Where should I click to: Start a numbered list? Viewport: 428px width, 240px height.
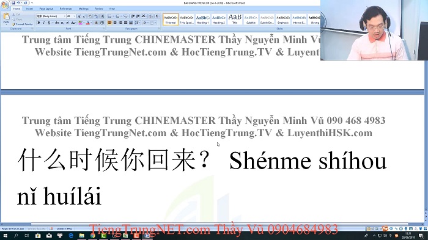(117, 16)
